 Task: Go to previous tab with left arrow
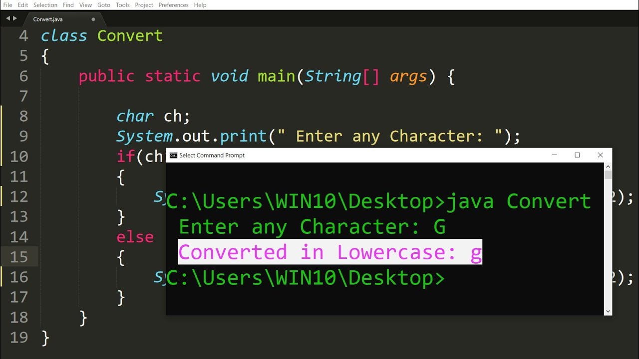[x=8, y=18]
